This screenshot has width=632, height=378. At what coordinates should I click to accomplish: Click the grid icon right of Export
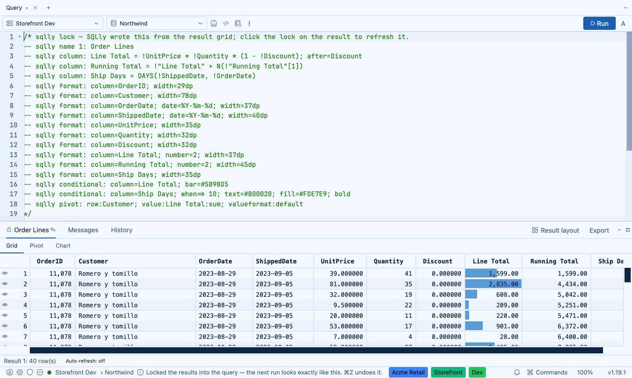coord(628,230)
